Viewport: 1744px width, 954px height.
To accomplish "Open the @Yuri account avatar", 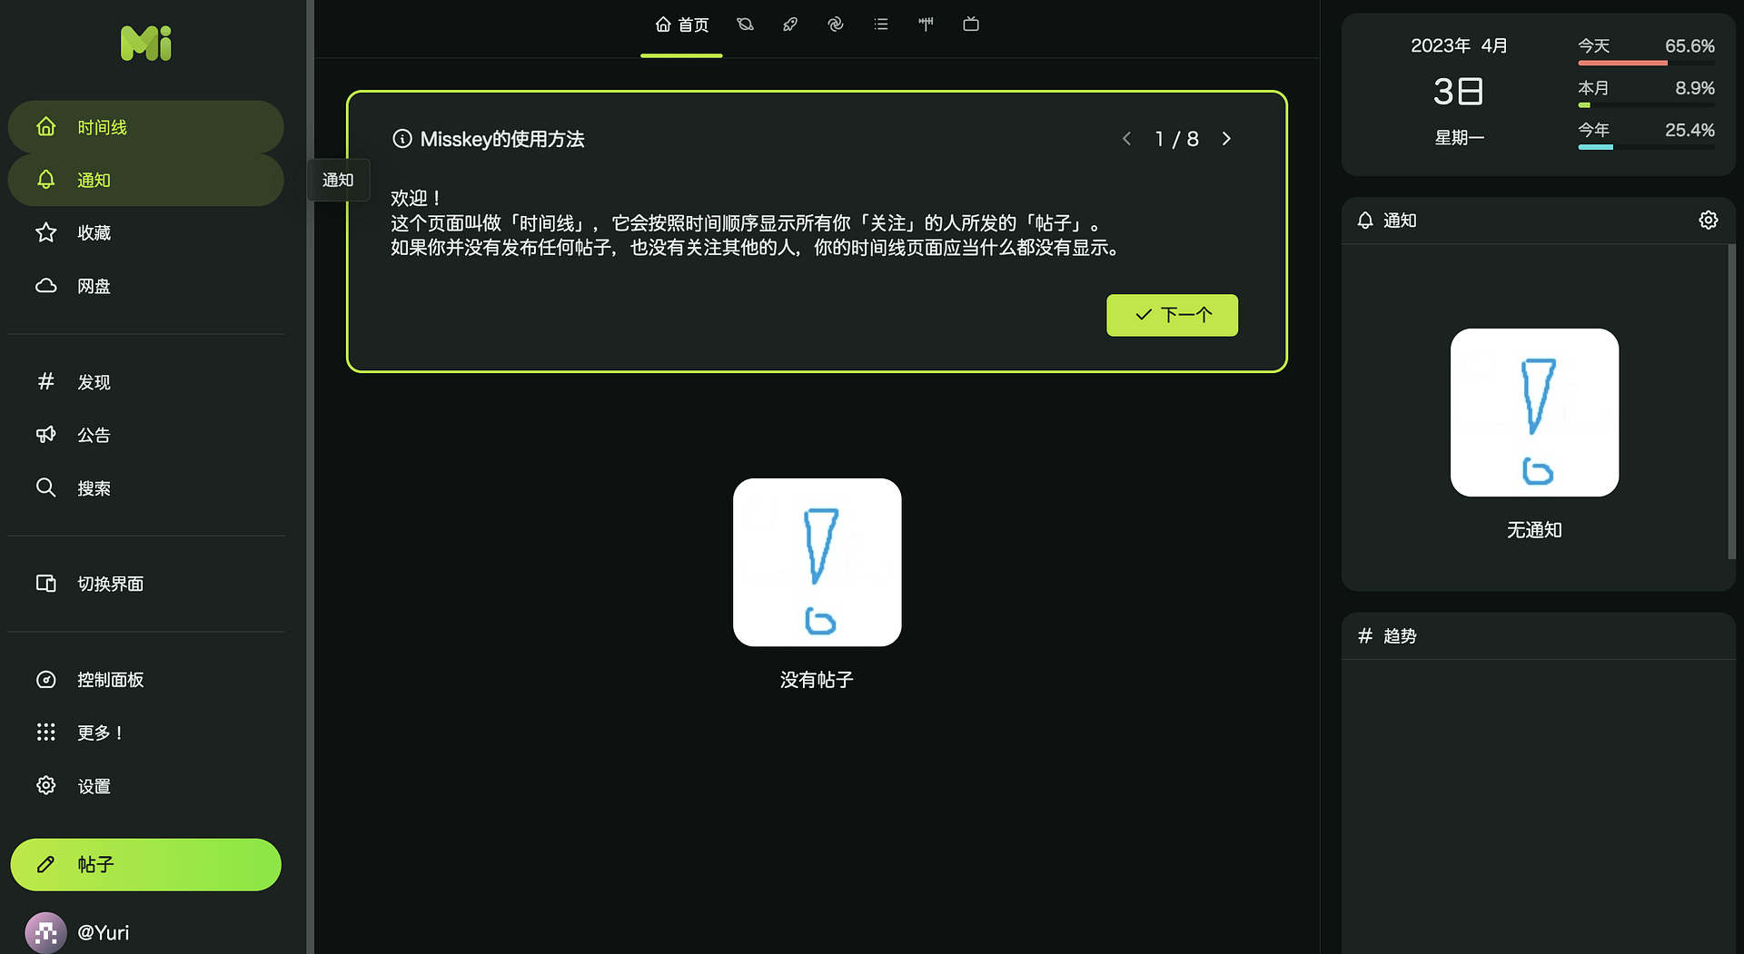I will pos(44,931).
